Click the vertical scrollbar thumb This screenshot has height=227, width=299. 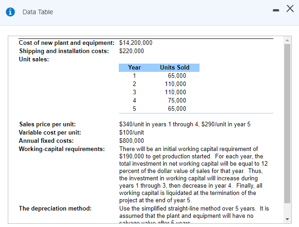287,124
